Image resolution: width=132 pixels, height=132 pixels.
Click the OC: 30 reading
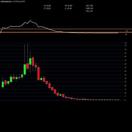tap(89, 6)
